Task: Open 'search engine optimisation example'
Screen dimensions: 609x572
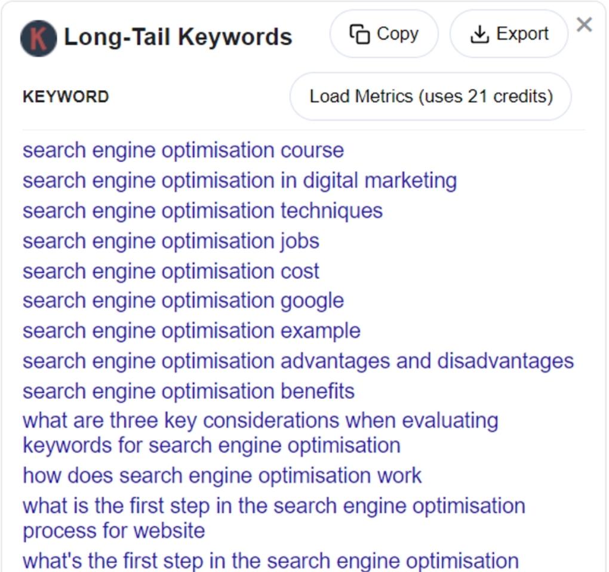Action: click(190, 331)
